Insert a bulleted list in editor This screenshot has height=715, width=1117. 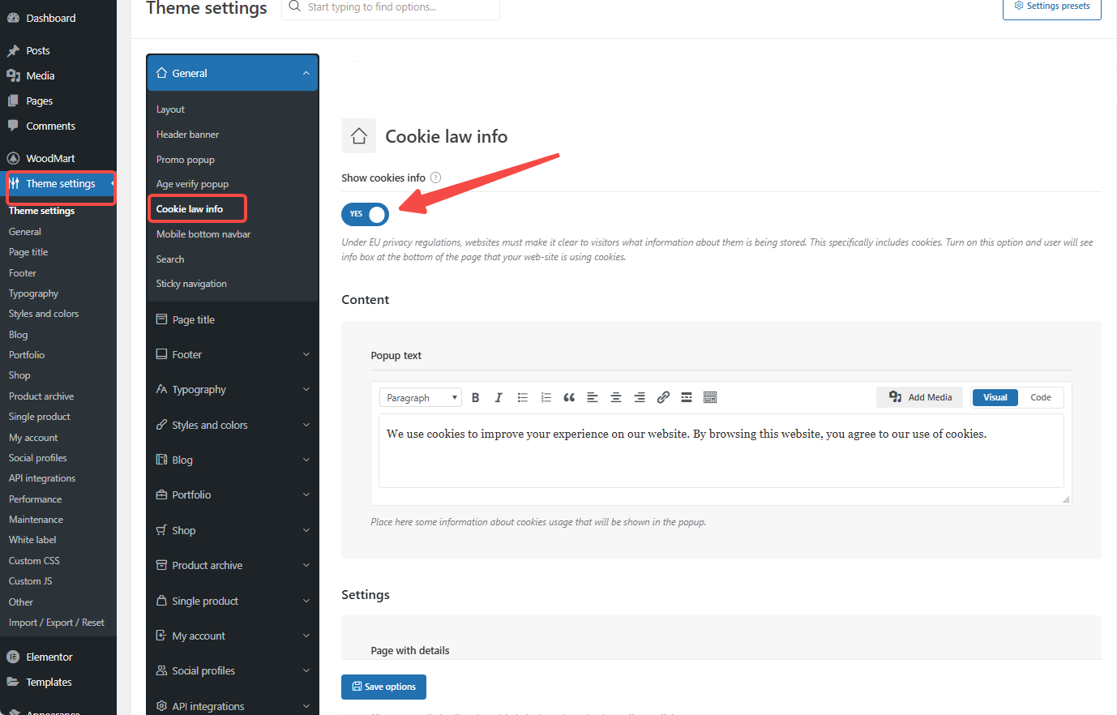pos(523,397)
